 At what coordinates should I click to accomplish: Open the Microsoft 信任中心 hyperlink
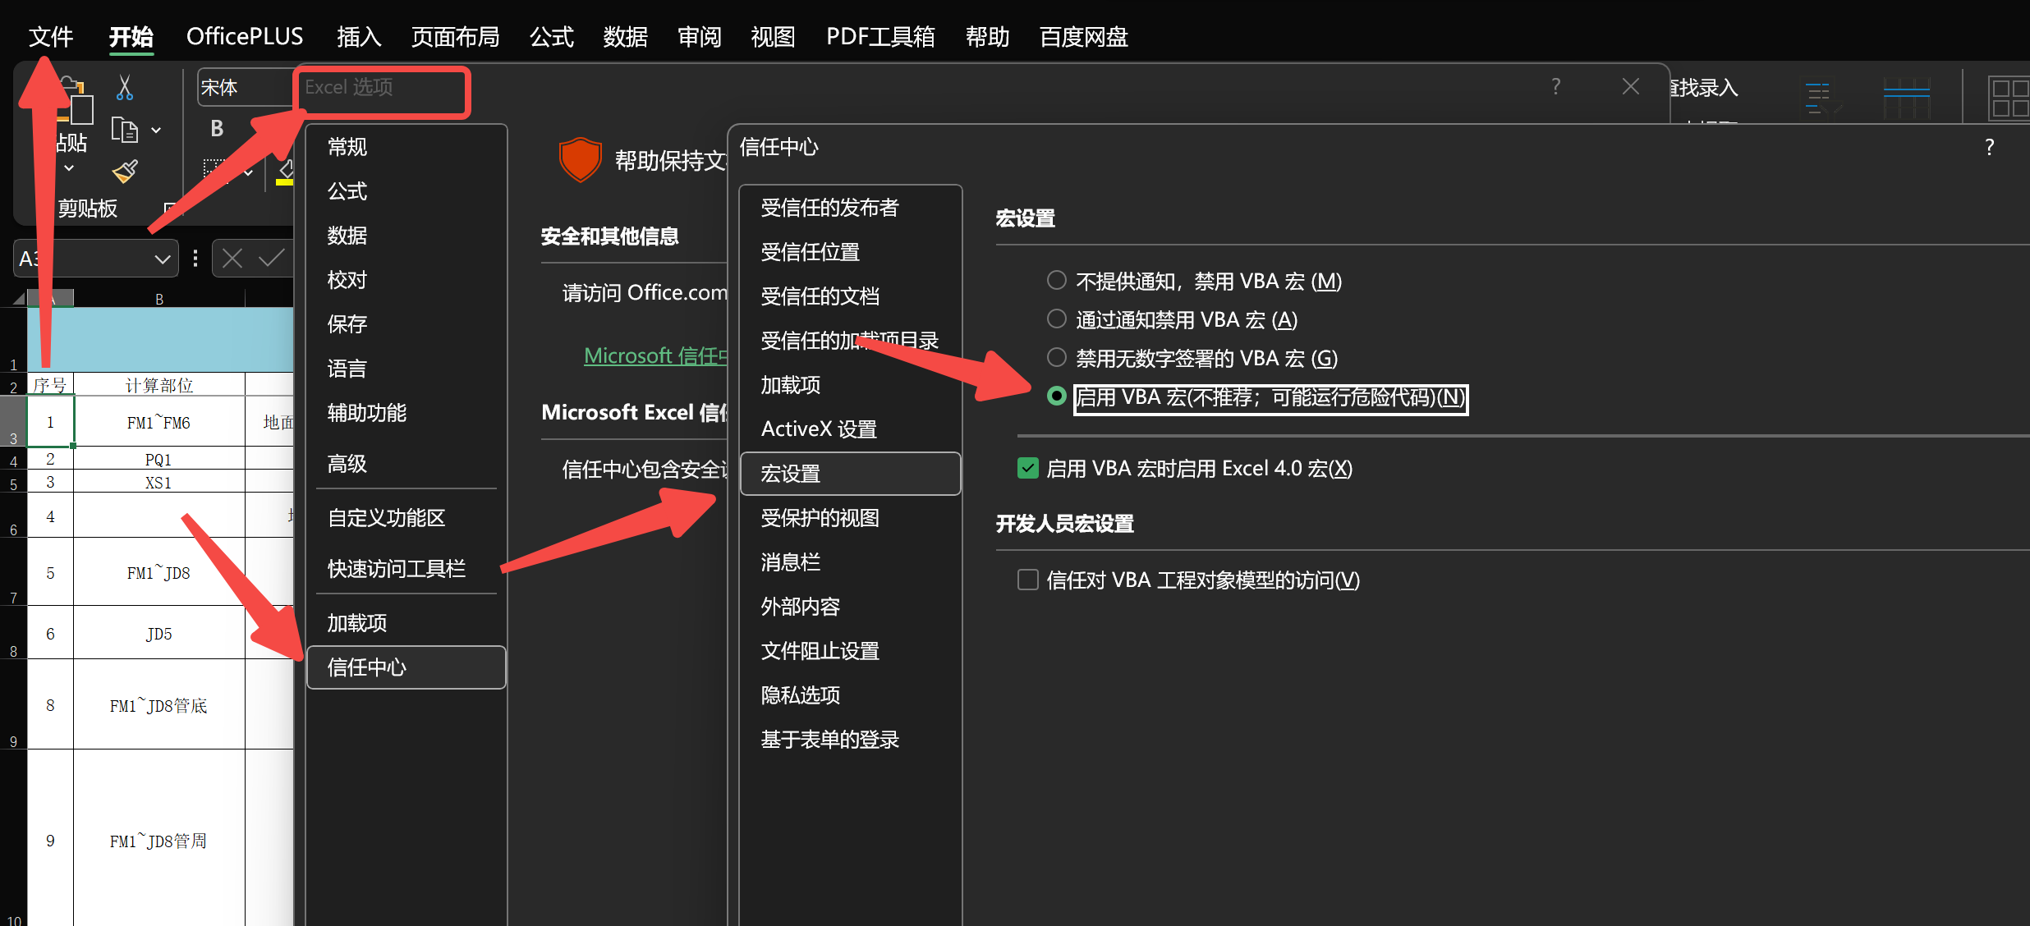[x=655, y=355]
